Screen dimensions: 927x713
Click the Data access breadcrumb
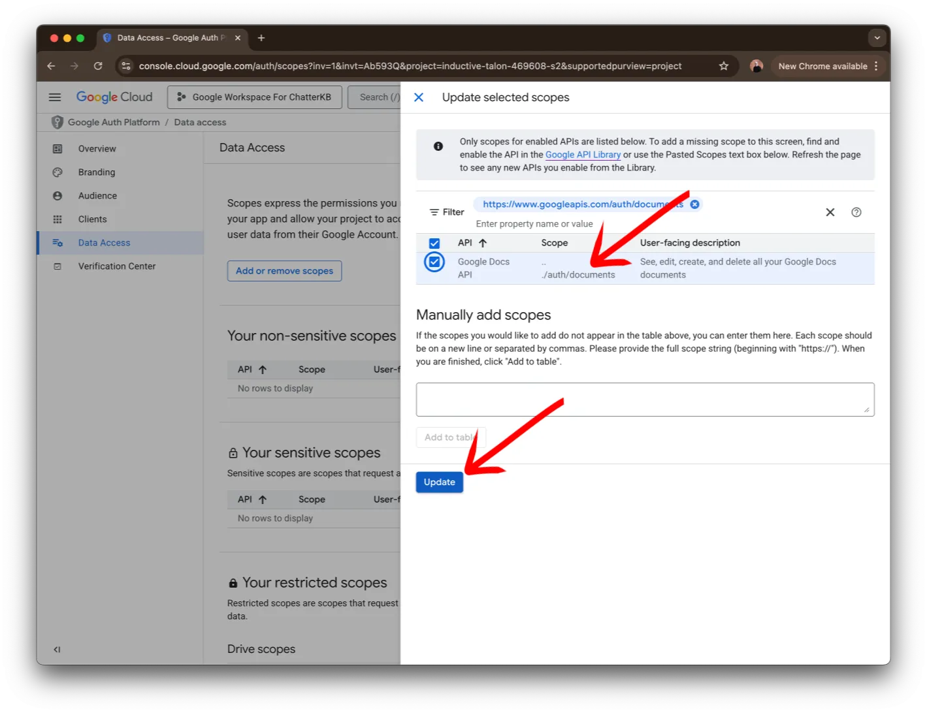click(200, 122)
